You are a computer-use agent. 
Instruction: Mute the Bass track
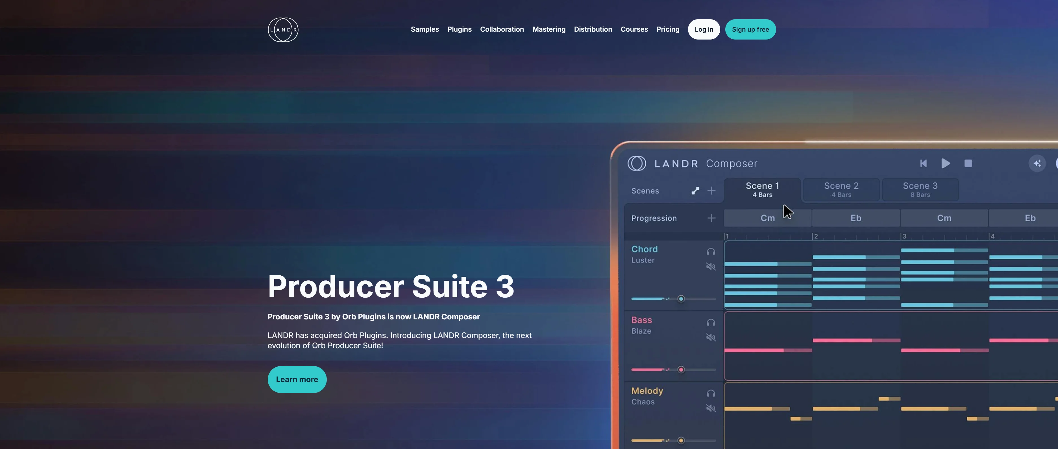(x=711, y=337)
